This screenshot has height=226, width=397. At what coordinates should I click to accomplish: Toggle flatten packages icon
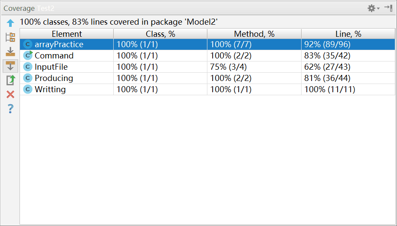pos(10,37)
